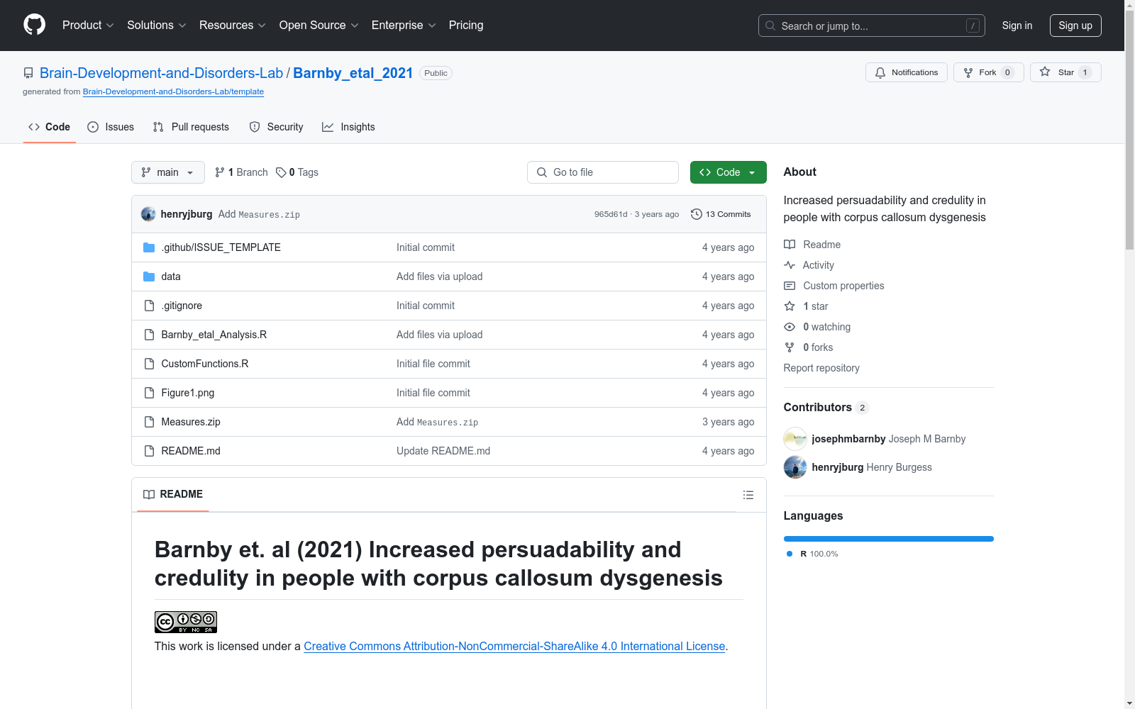Expand the Resources menu
This screenshot has width=1135, height=709.
(x=233, y=26)
